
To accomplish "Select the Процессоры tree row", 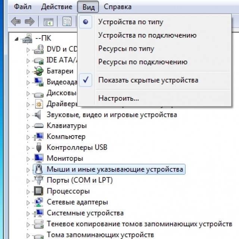I will click(x=68, y=191).
